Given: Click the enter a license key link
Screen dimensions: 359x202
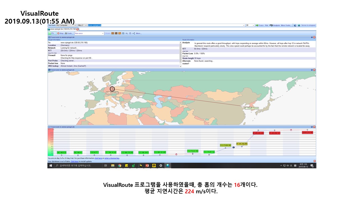Looking at the screenshot, I should pos(112,158).
